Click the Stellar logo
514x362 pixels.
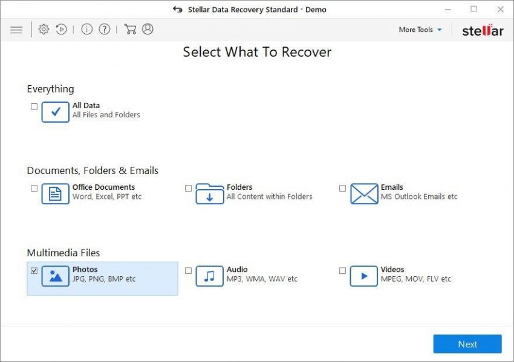482,30
